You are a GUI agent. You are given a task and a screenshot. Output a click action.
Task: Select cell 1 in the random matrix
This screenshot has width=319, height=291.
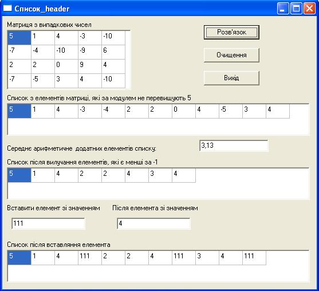[x=43, y=38]
